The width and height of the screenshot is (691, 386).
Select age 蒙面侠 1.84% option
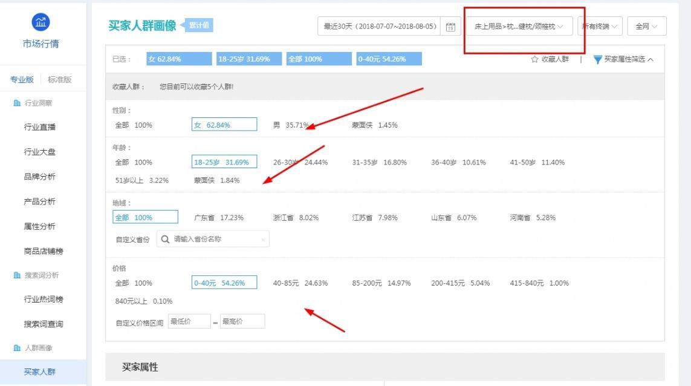pos(217,180)
